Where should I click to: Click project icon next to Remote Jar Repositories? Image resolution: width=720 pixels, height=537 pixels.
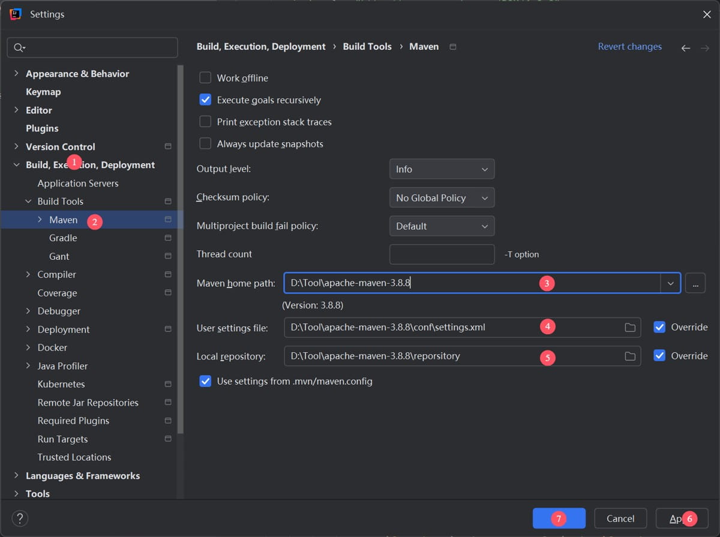pos(168,403)
